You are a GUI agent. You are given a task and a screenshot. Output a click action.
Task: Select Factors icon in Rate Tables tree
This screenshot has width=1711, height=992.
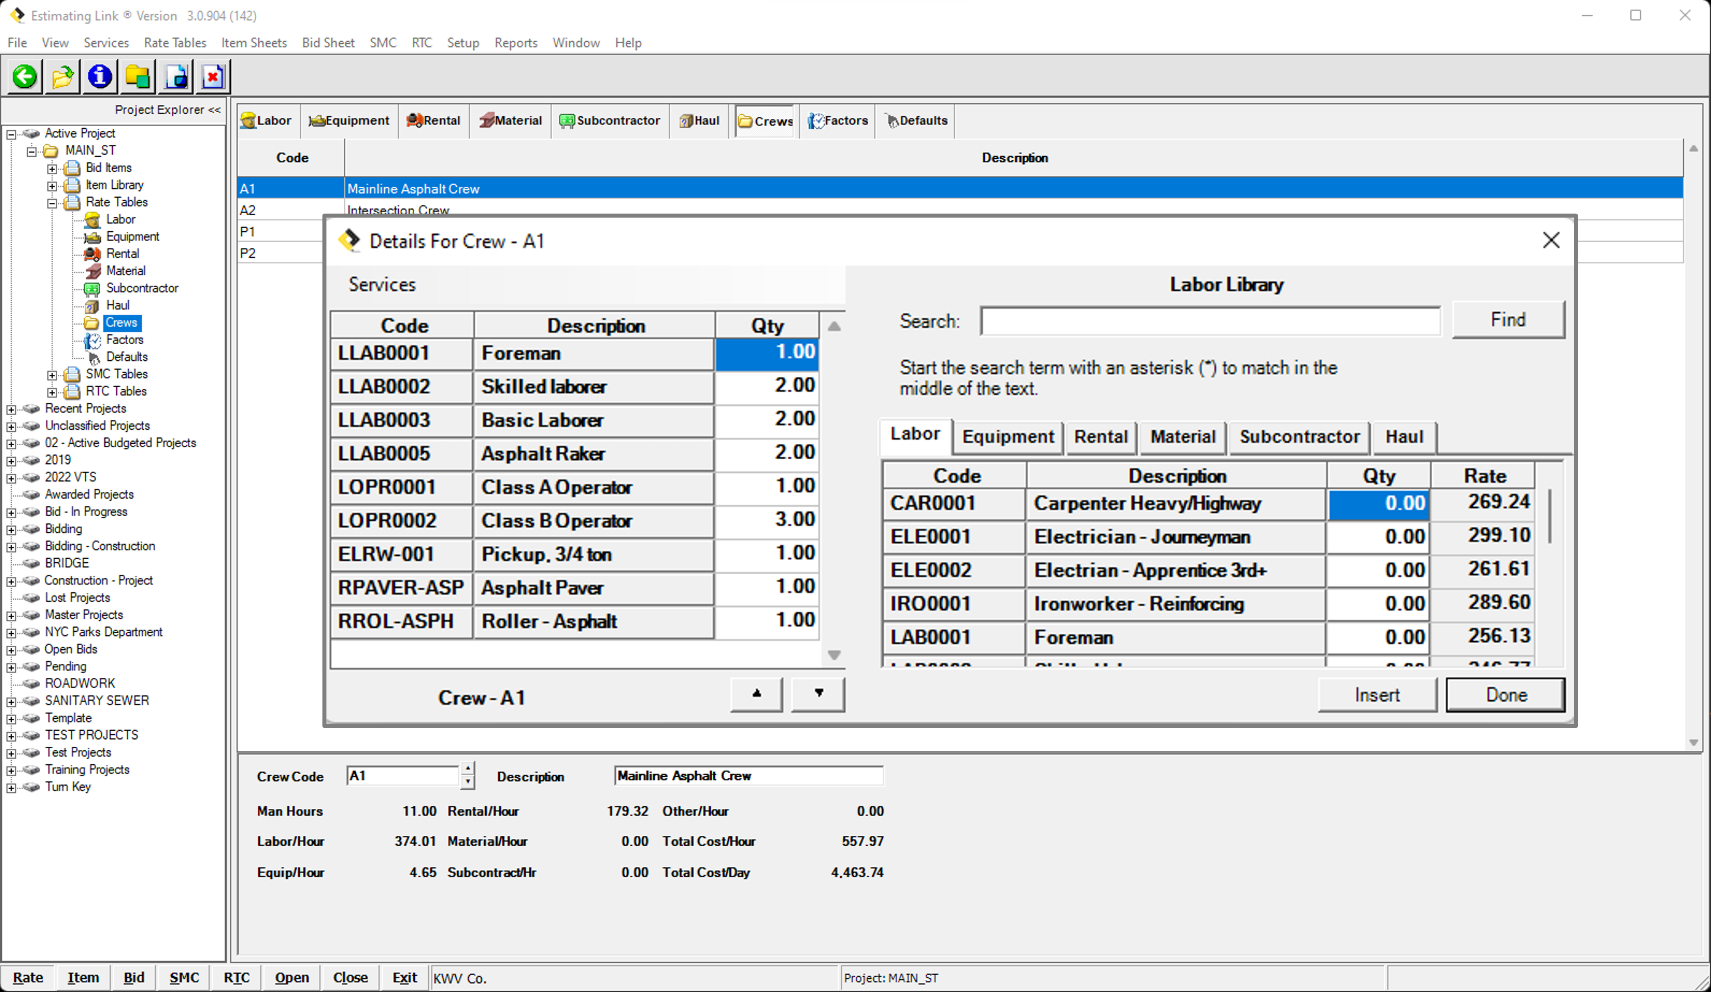pyautogui.click(x=92, y=340)
